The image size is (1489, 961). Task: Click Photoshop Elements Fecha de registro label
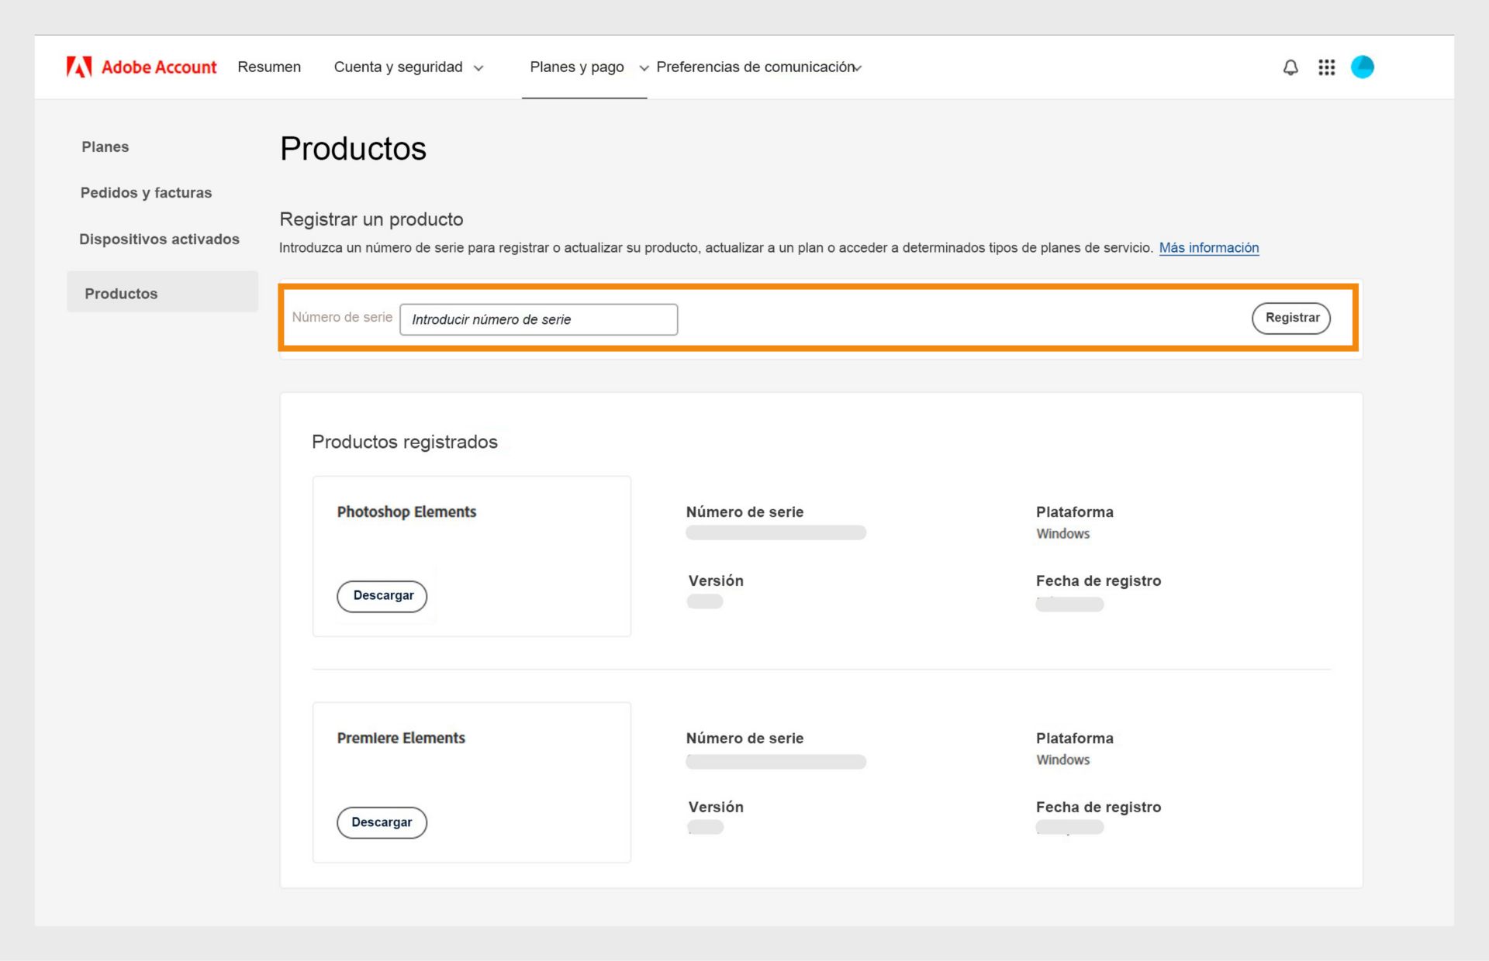click(1098, 580)
